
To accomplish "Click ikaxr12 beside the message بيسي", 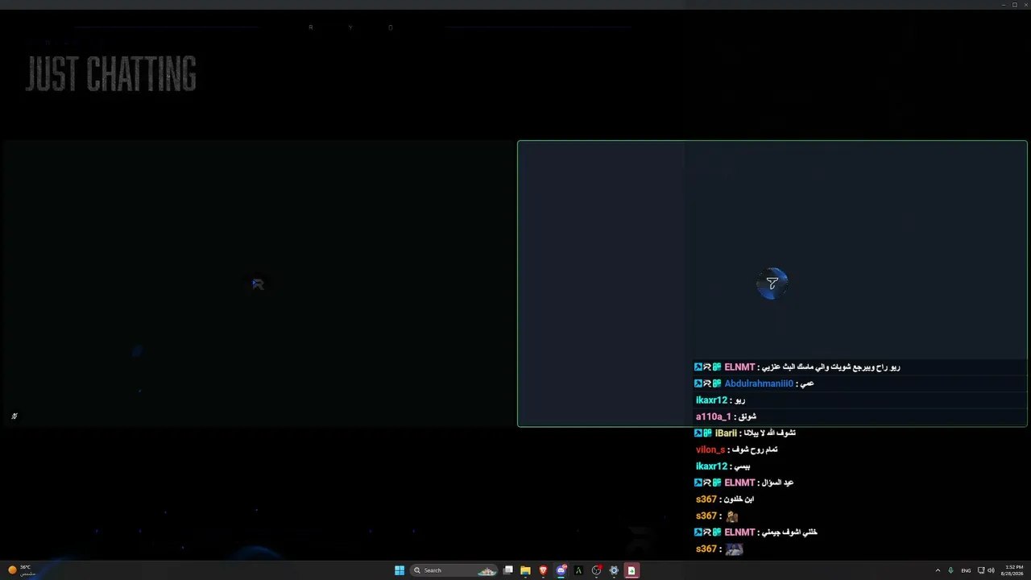I will [x=711, y=466].
